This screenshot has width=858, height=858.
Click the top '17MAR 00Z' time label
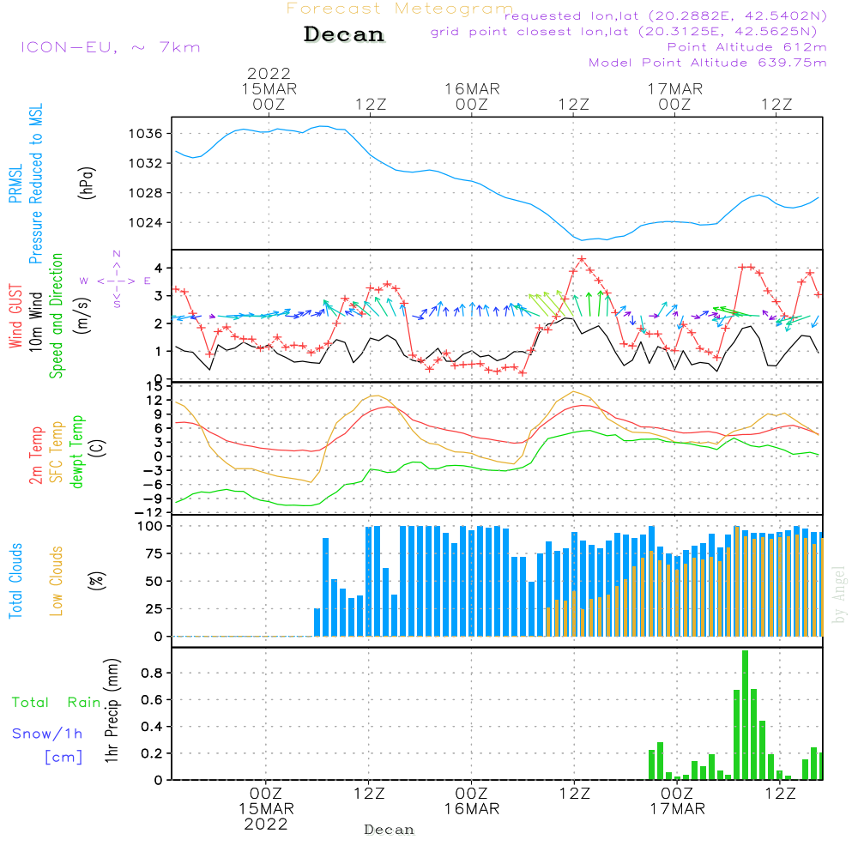[x=674, y=96]
